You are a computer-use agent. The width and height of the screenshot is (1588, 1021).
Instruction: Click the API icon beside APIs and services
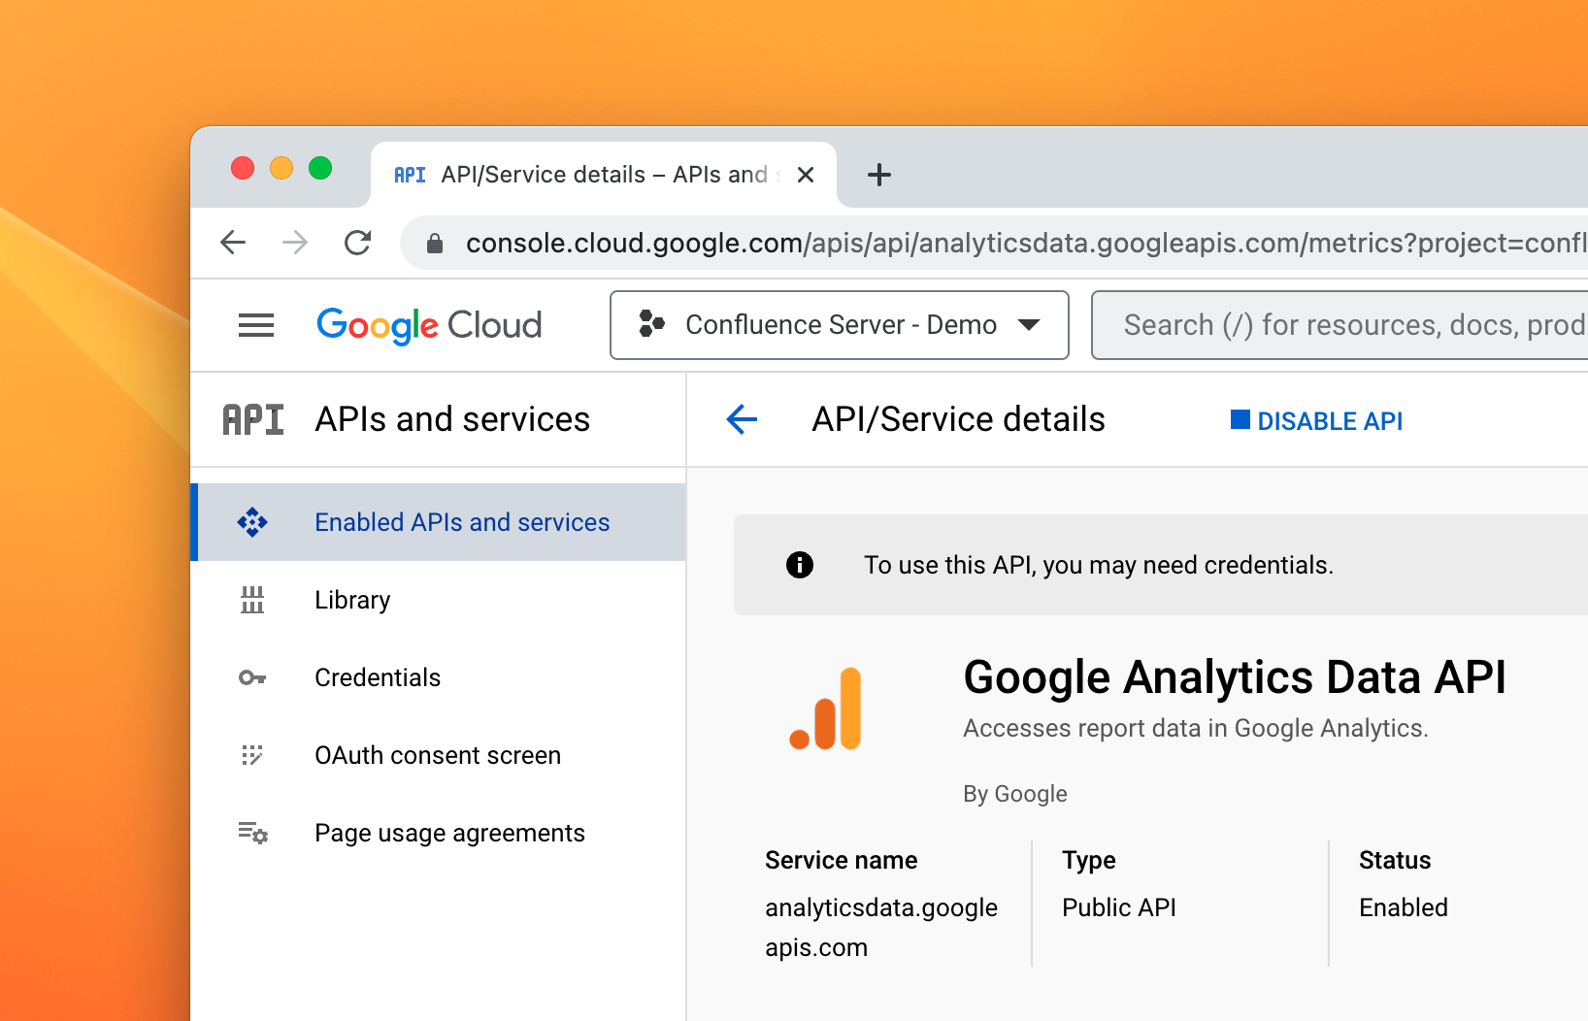tap(253, 419)
